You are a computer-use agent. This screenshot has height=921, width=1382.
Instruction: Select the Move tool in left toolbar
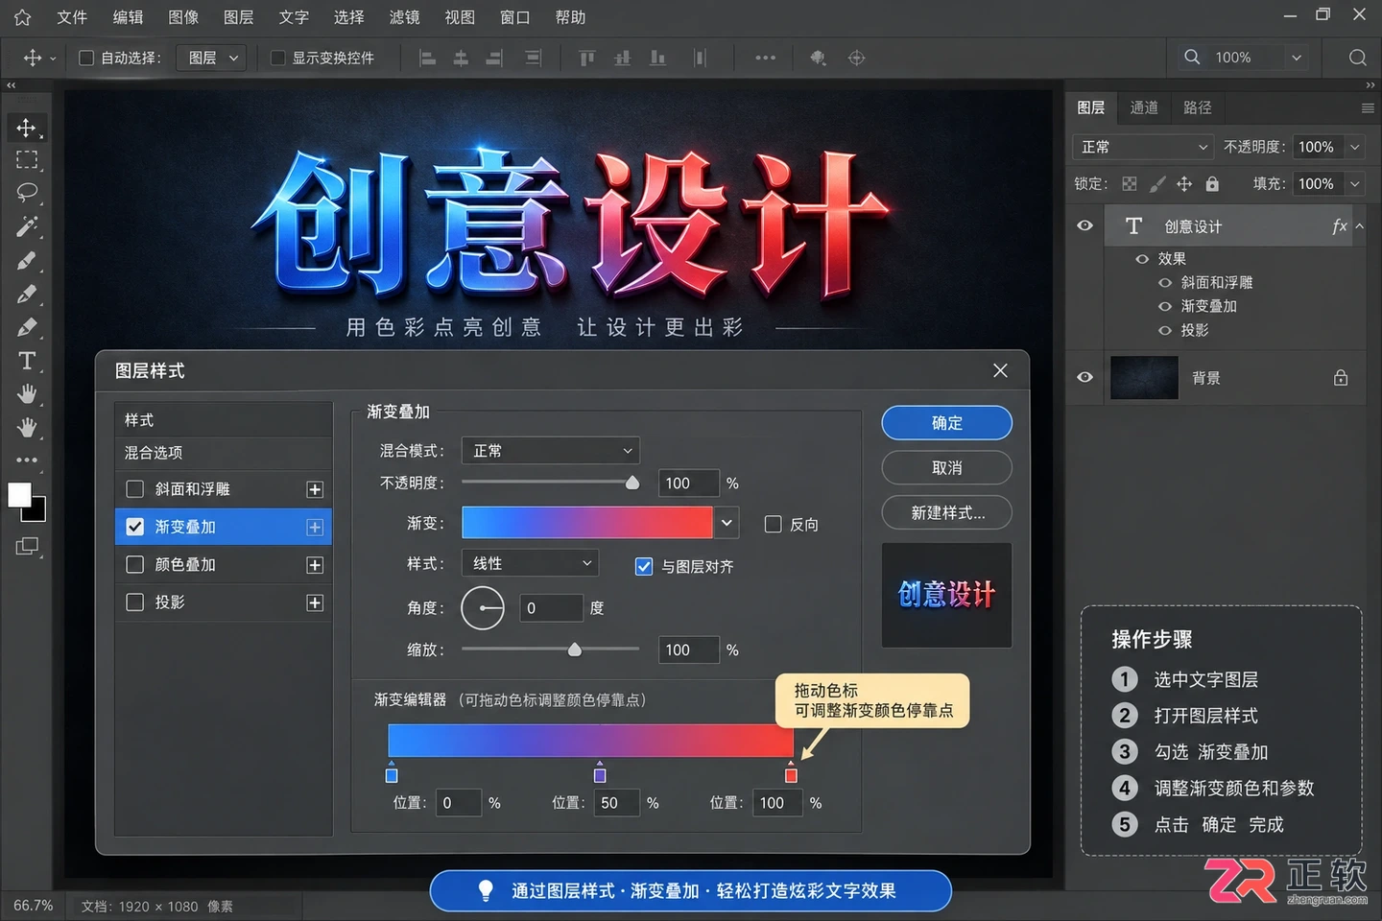click(26, 128)
